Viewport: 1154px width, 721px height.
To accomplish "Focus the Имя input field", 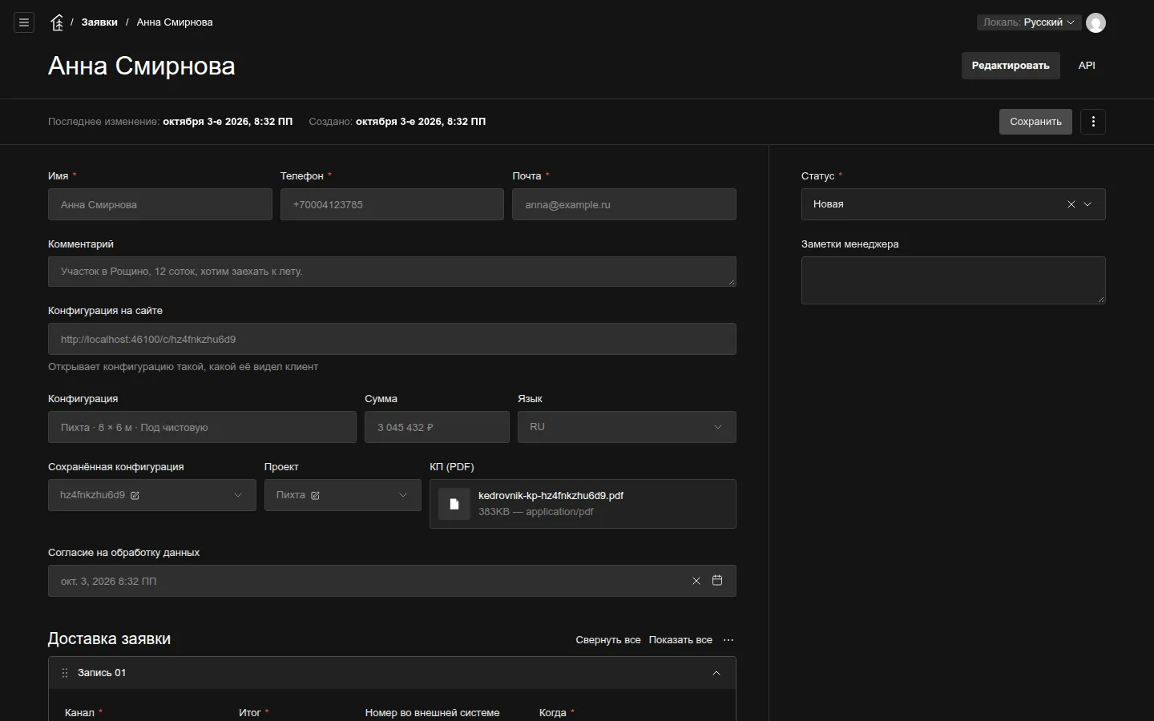I will click(160, 204).
